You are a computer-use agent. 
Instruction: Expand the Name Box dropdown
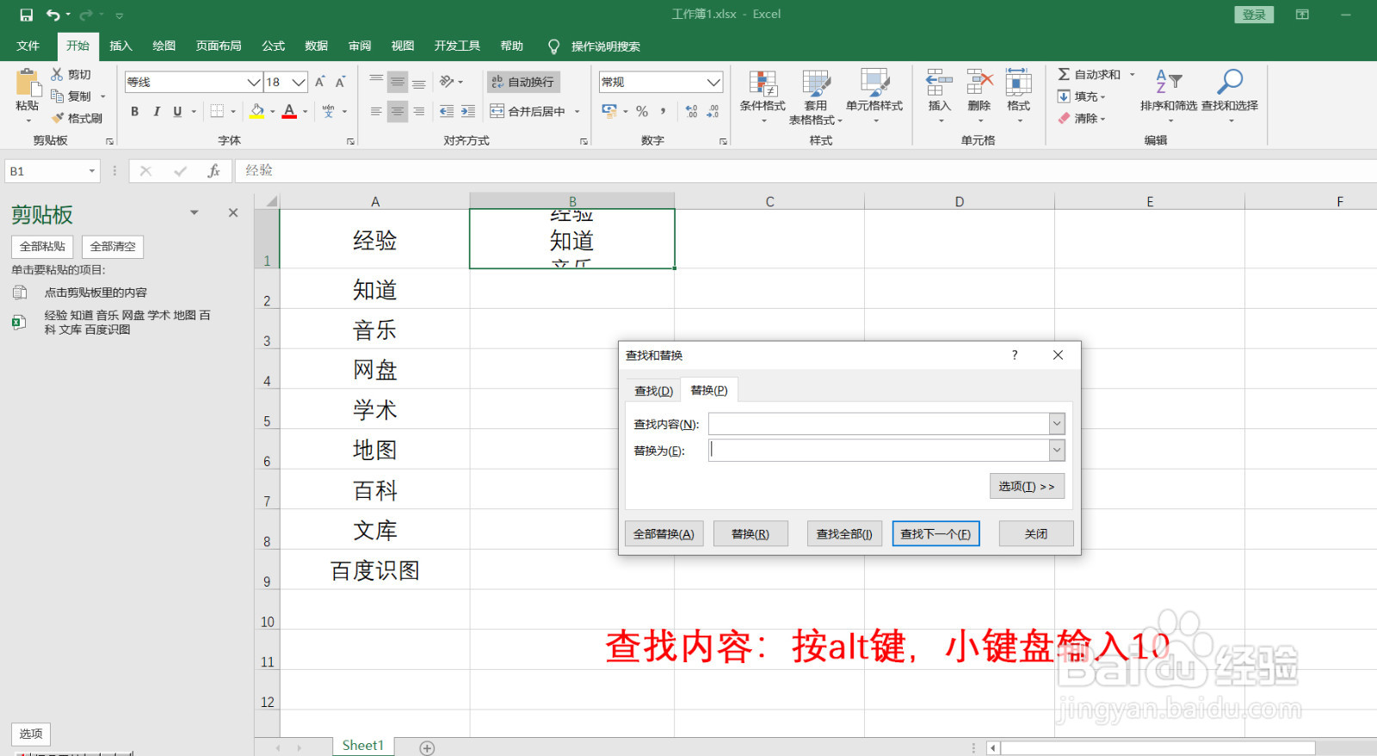91,171
